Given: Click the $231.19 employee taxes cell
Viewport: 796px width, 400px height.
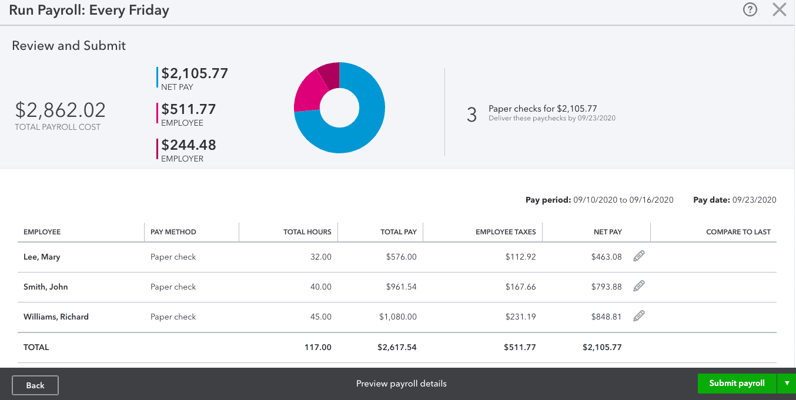Looking at the screenshot, I should tap(521, 317).
